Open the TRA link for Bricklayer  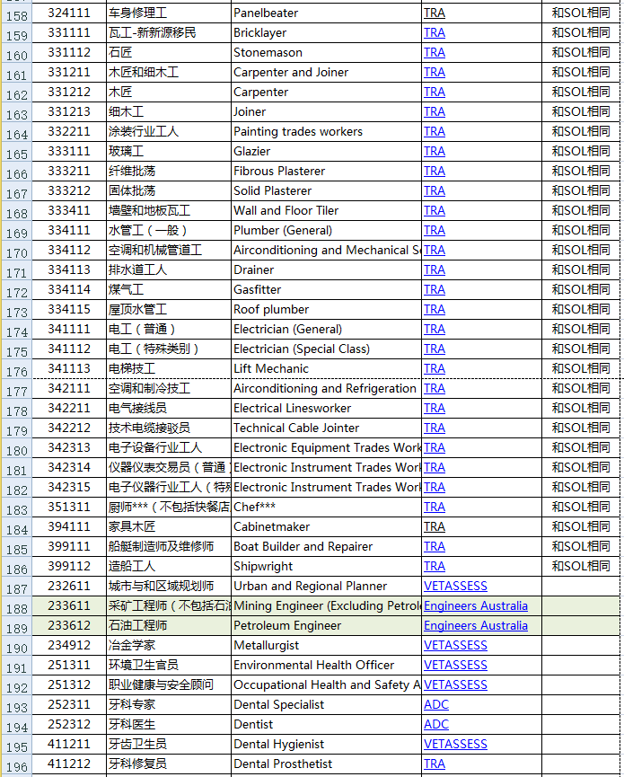[x=435, y=32]
